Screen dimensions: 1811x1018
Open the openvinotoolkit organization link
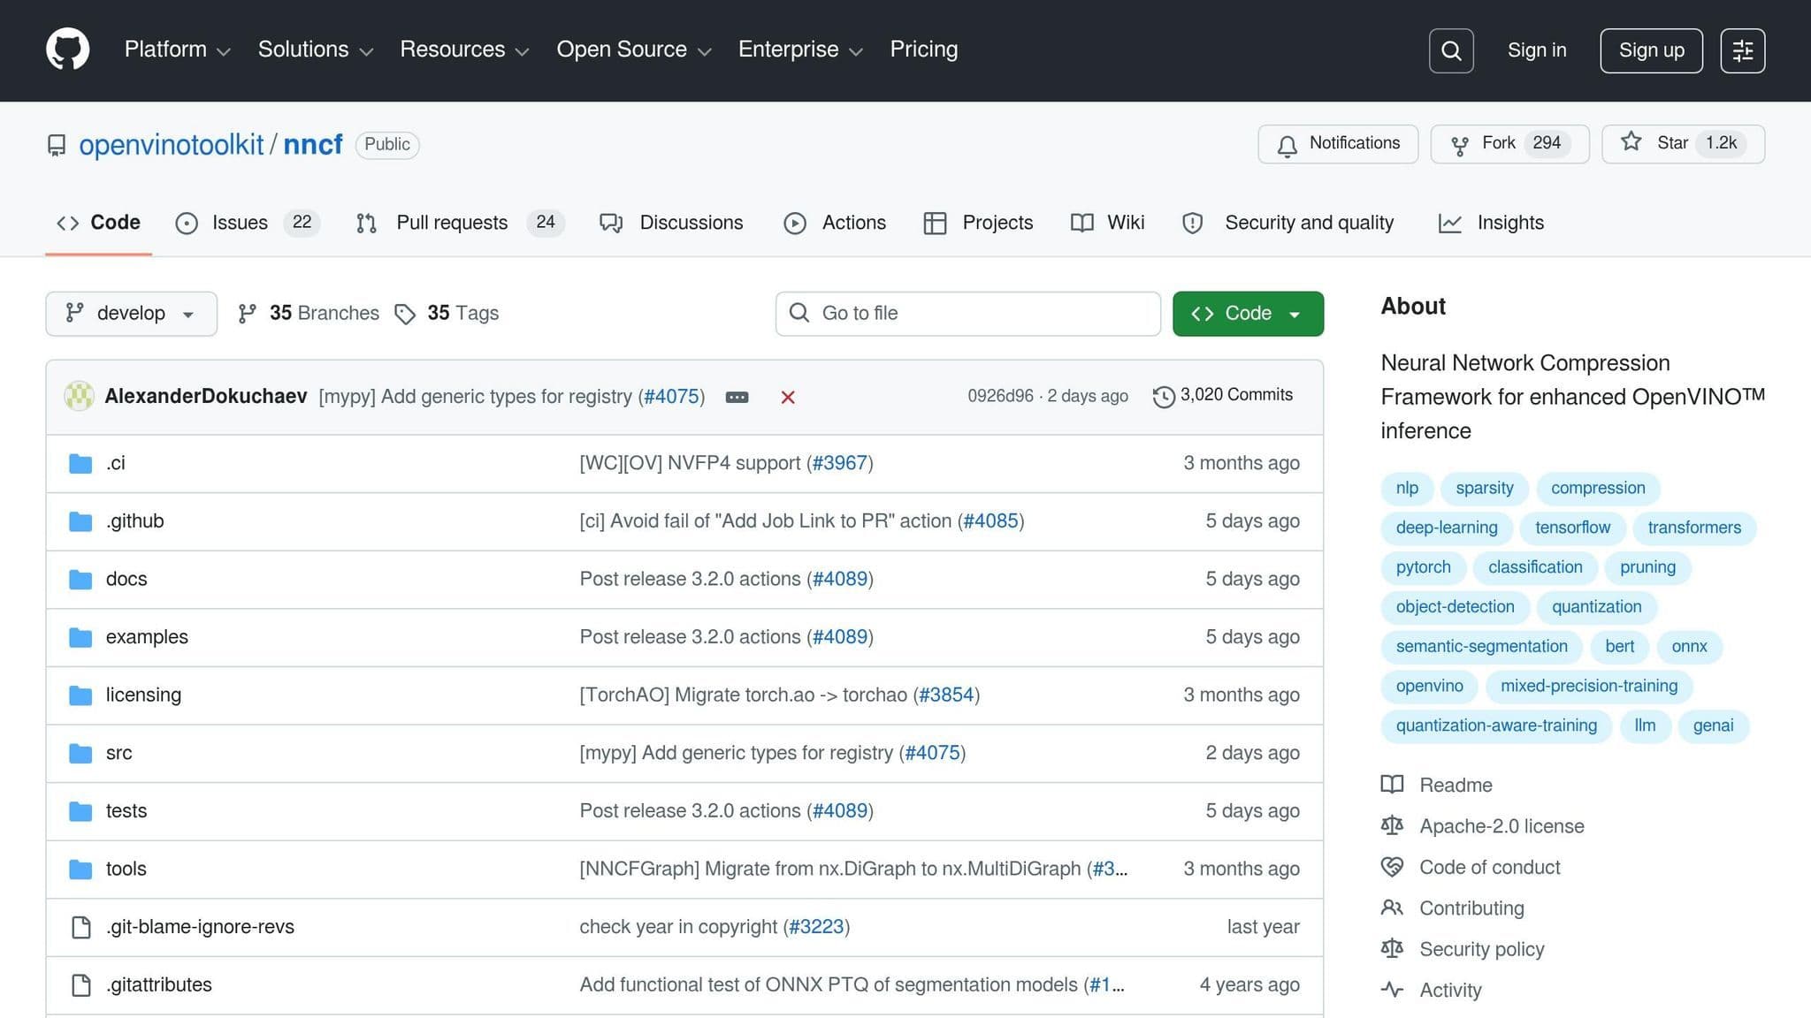[172, 145]
